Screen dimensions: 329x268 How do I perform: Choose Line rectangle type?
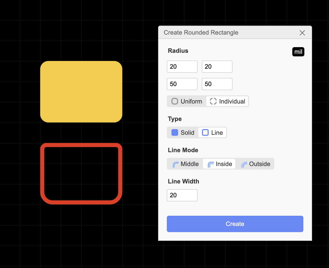coord(212,133)
